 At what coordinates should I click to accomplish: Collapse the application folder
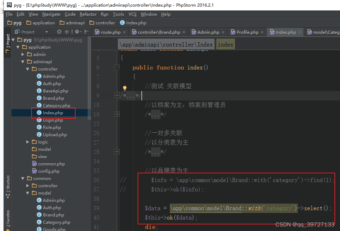(x=18, y=47)
